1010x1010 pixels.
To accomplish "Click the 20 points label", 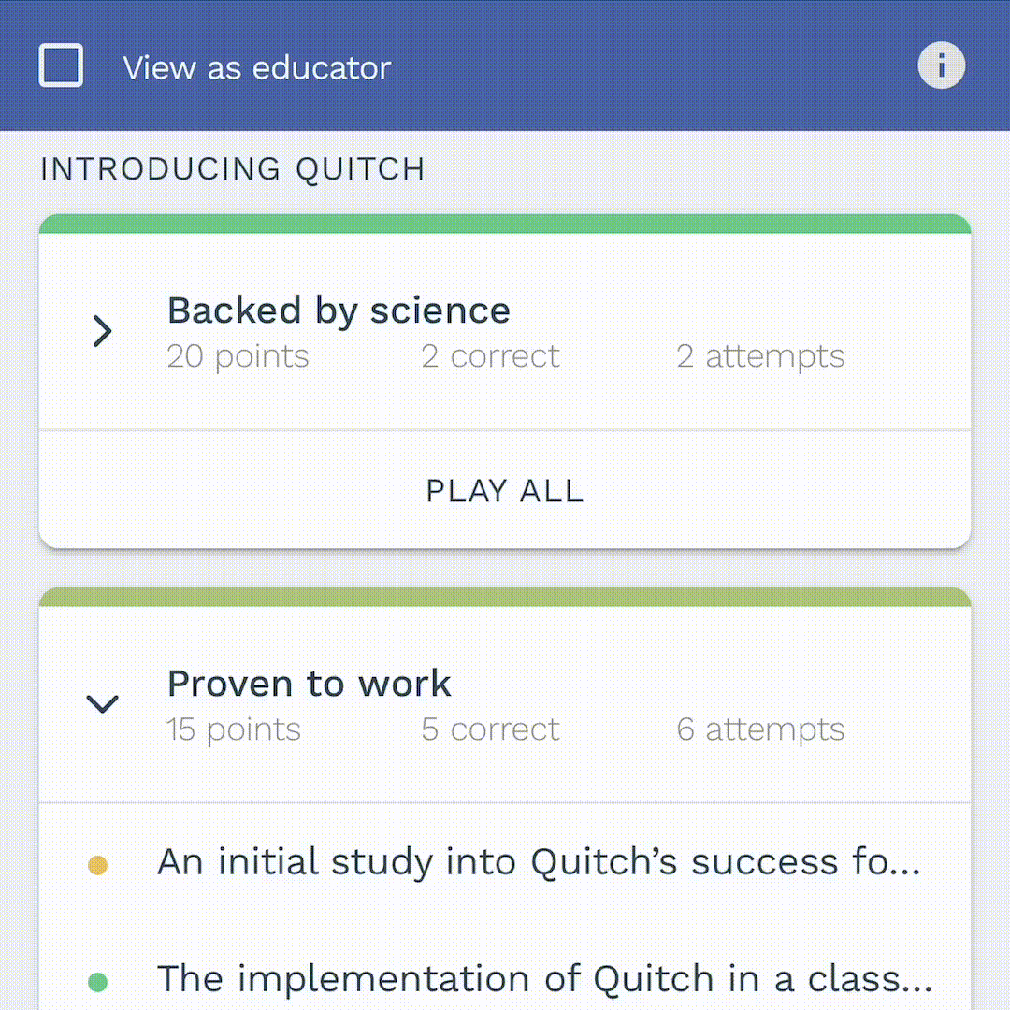I will [x=238, y=356].
